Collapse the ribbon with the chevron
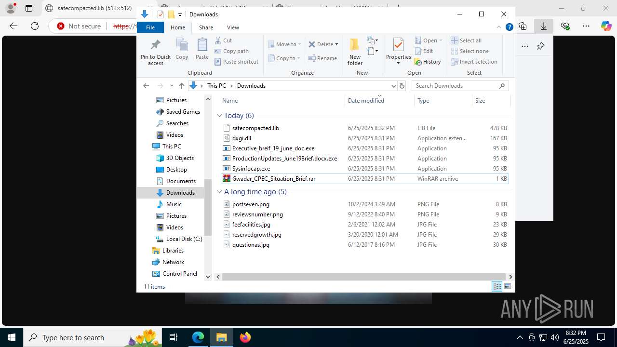 (x=499, y=27)
